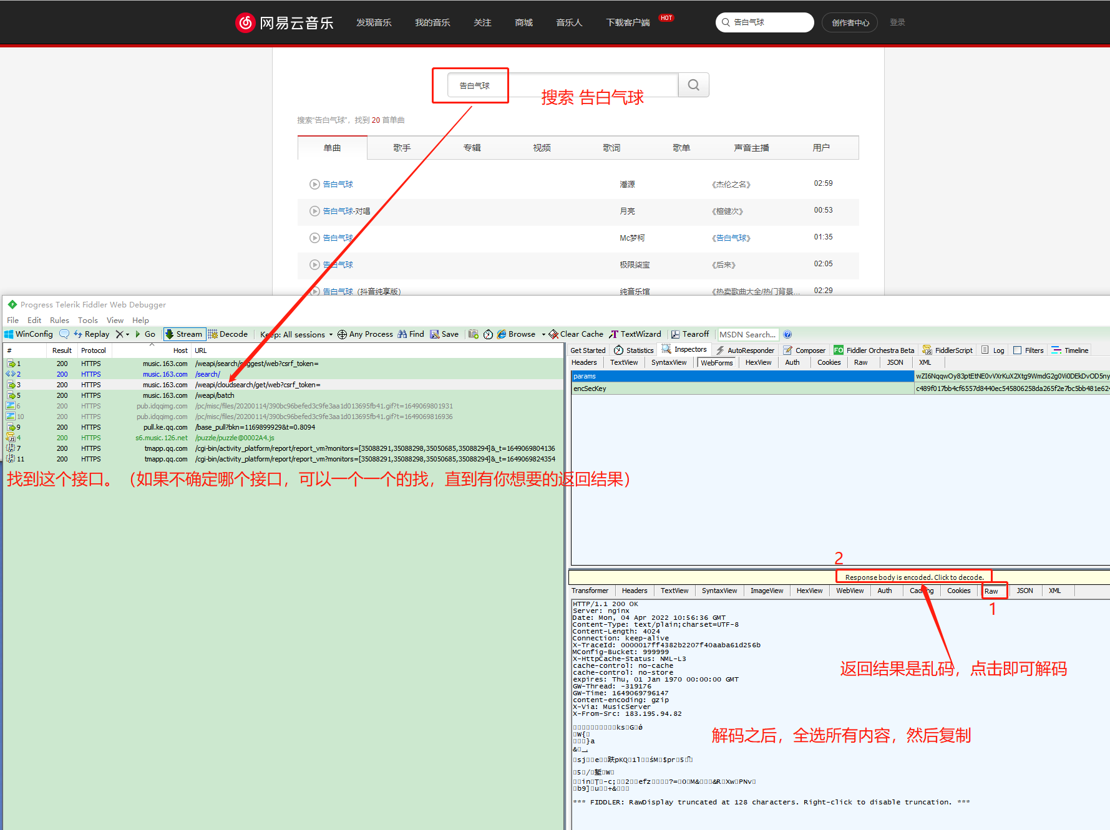The width and height of the screenshot is (1110, 830).
Task: Sort sessions by the Result column header
Action: (62, 350)
